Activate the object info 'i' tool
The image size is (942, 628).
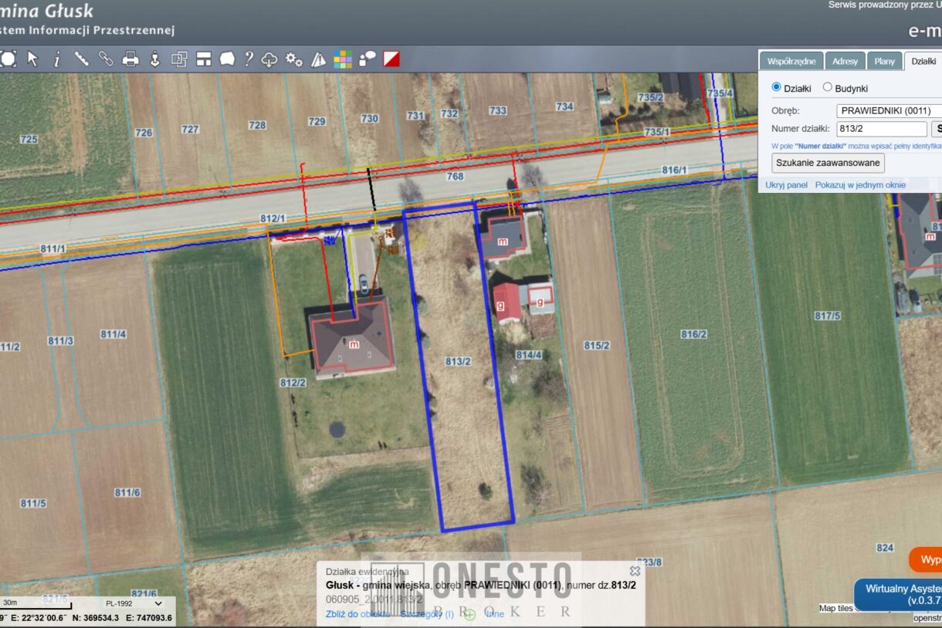click(56, 59)
